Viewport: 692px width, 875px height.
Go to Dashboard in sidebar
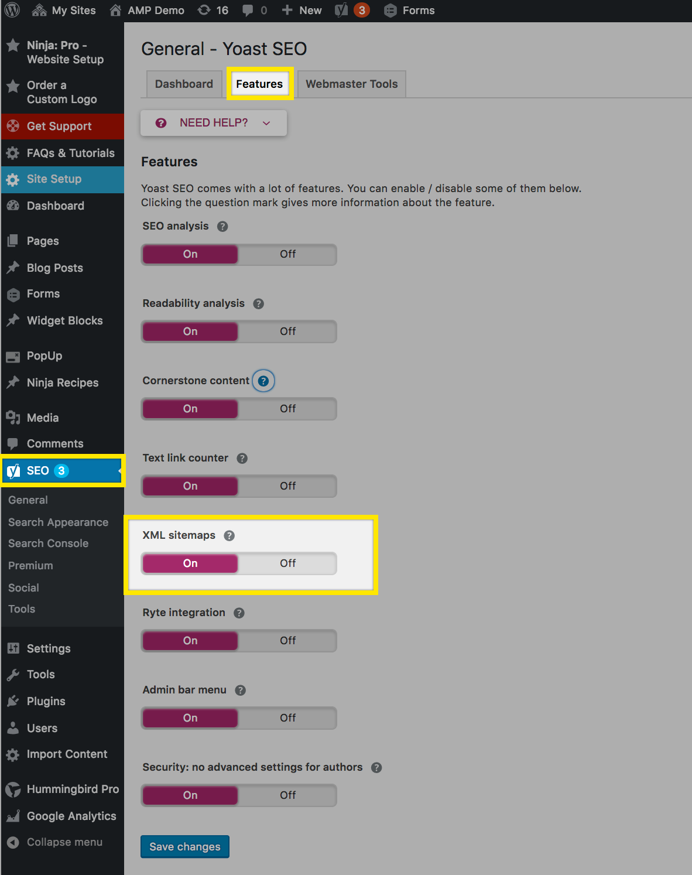click(x=62, y=206)
